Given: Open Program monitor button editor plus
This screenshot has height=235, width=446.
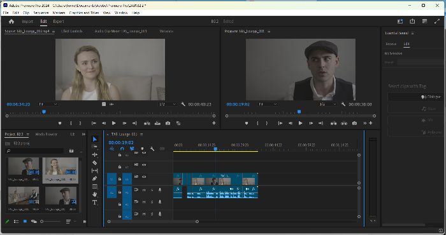Looking at the screenshot, I should coord(371,123).
